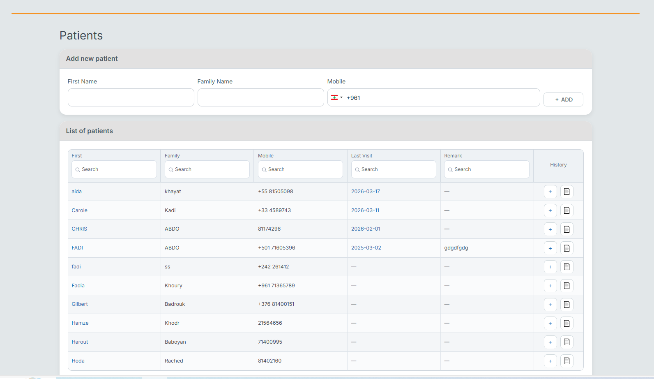
Task: Click the plus icon in Carole's row
Action: point(550,210)
